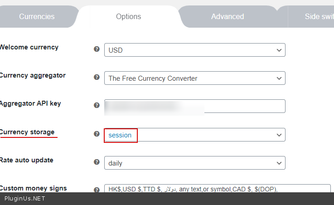Open the Welcome currency USD dropdown
334x205 pixels.
pyautogui.click(x=194, y=50)
